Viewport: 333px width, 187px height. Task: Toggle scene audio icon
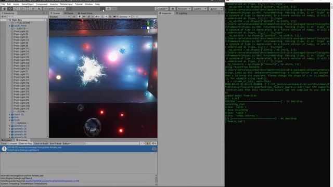tap(84, 17)
